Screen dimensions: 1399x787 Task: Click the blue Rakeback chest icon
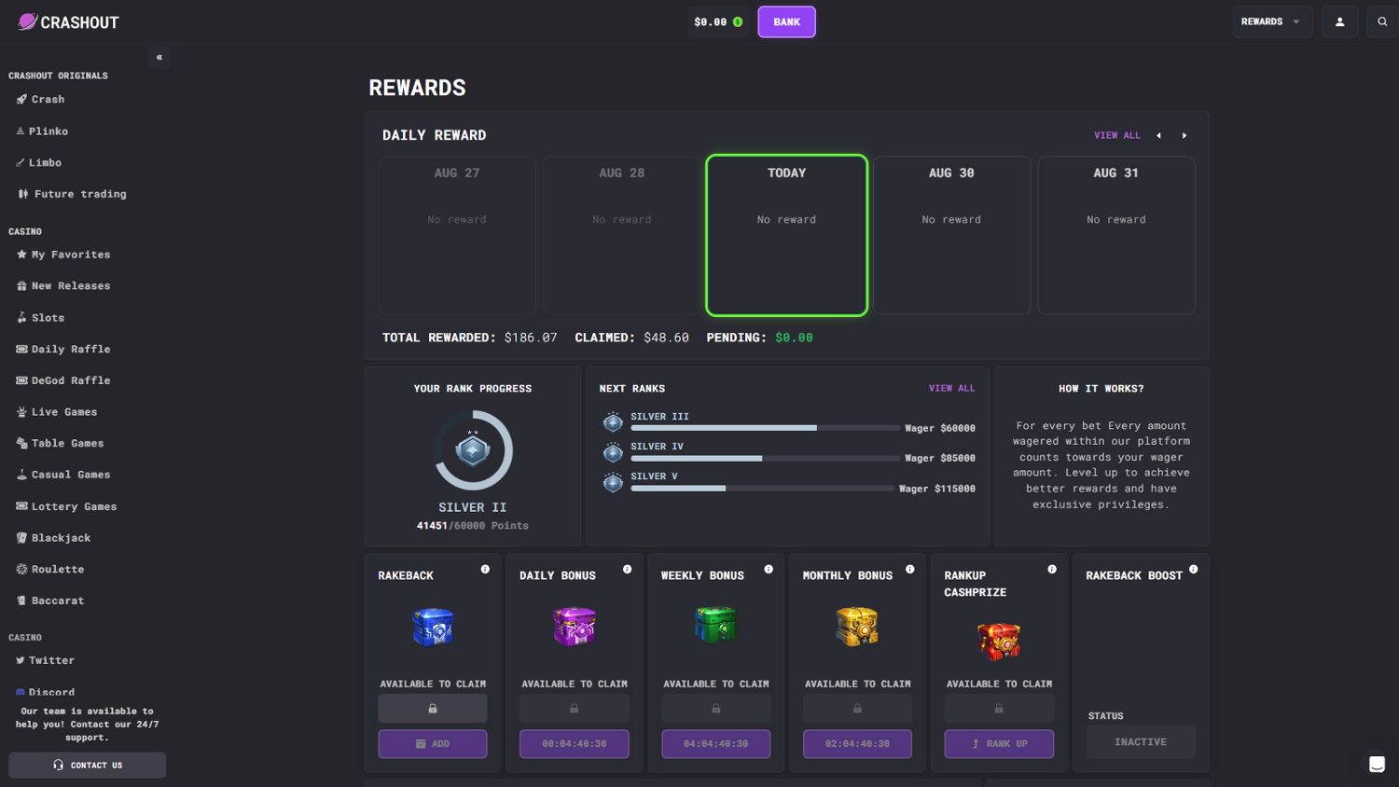point(433,627)
